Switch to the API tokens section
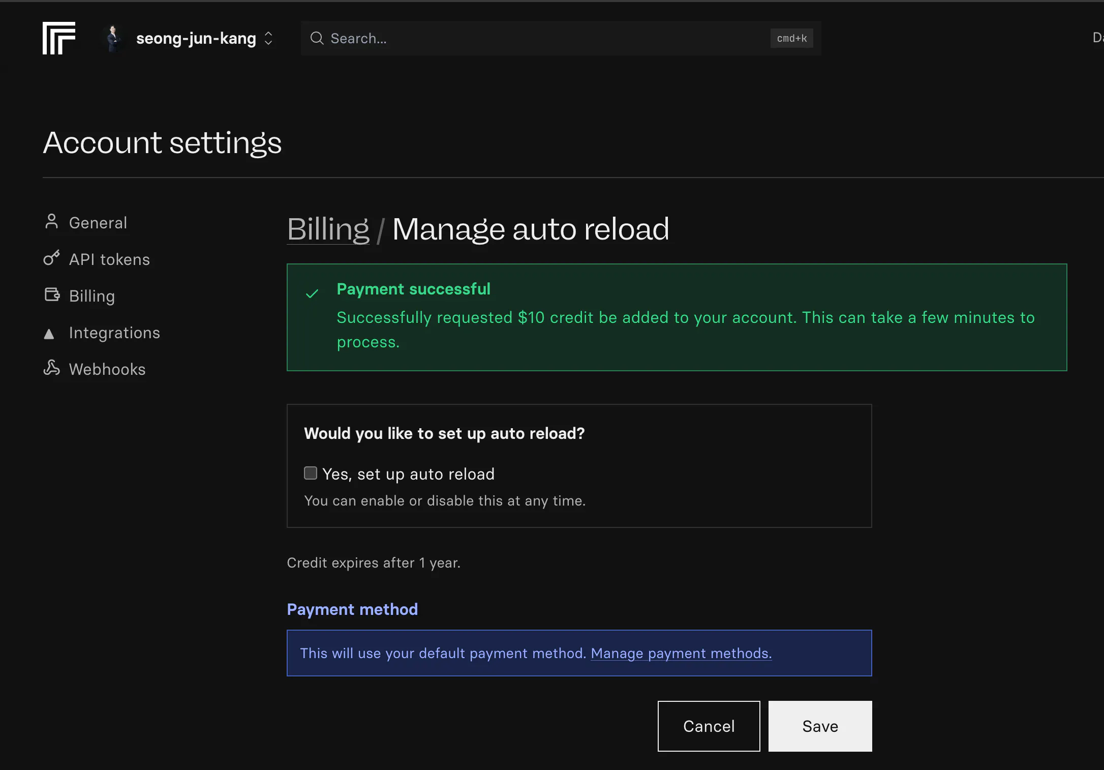1104x770 pixels. pyautogui.click(x=109, y=259)
